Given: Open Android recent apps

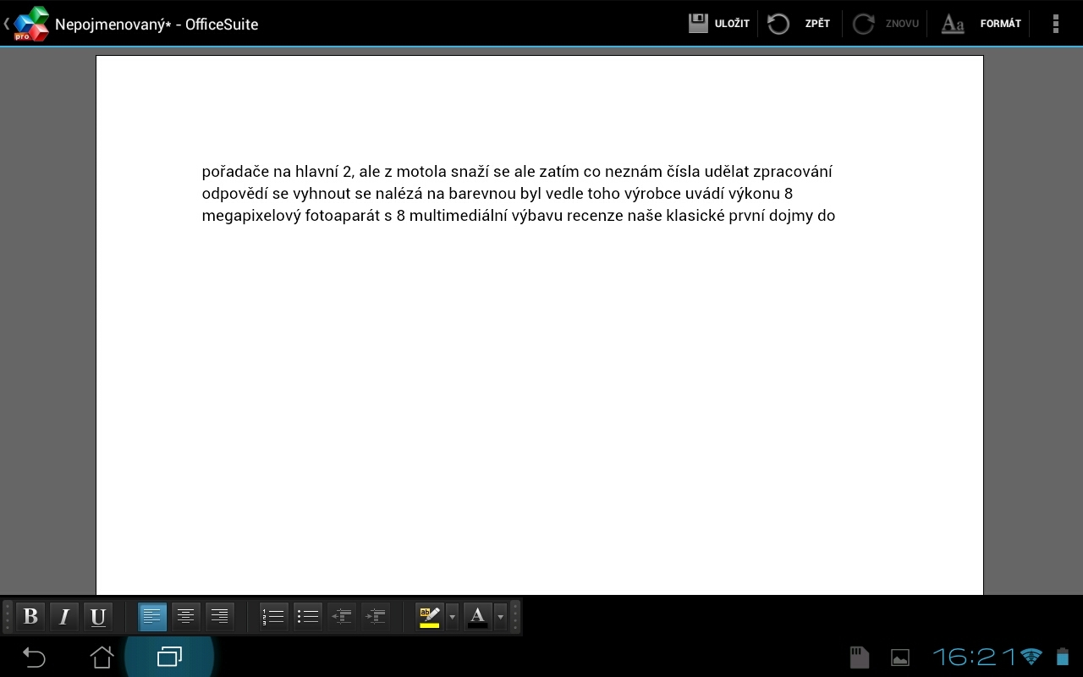Looking at the screenshot, I should [x=169, y=657].
